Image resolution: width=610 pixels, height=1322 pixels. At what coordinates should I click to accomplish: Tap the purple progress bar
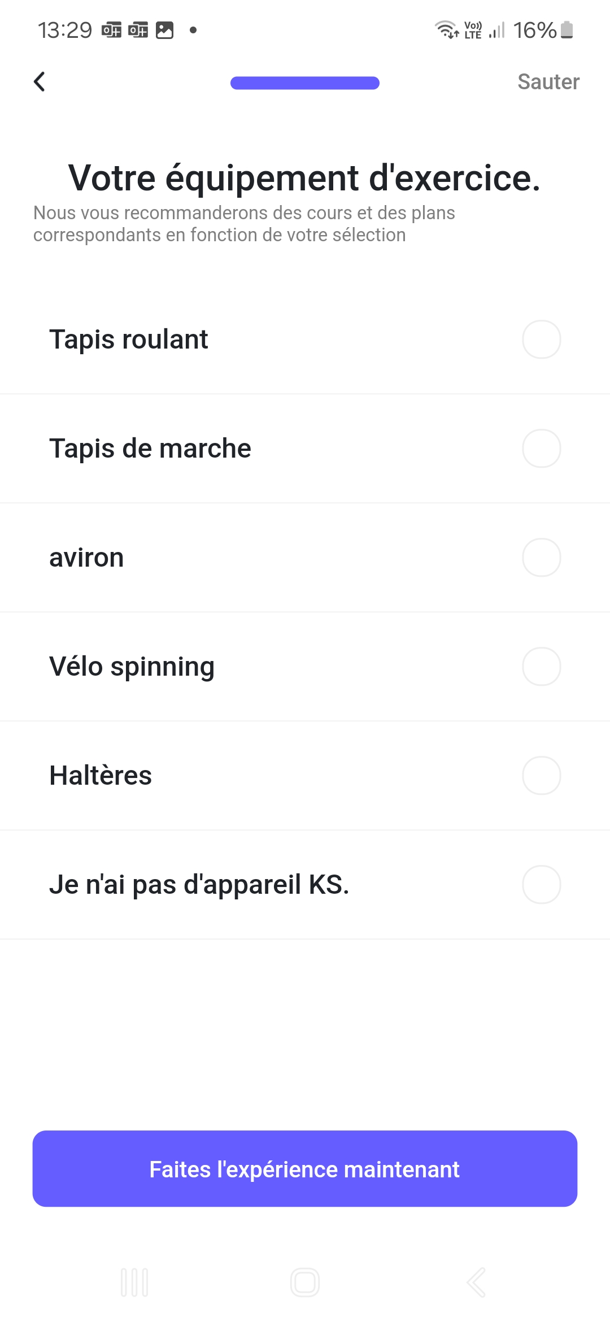pyautogui.click(x=304, y=83)
